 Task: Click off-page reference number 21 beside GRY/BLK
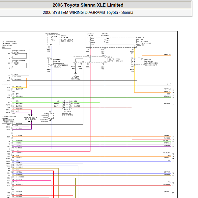click(173, 193)
